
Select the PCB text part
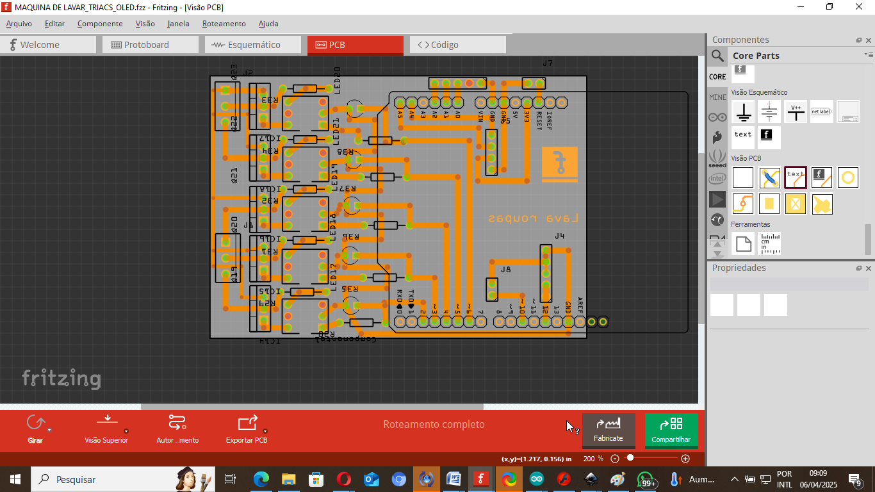796,177
